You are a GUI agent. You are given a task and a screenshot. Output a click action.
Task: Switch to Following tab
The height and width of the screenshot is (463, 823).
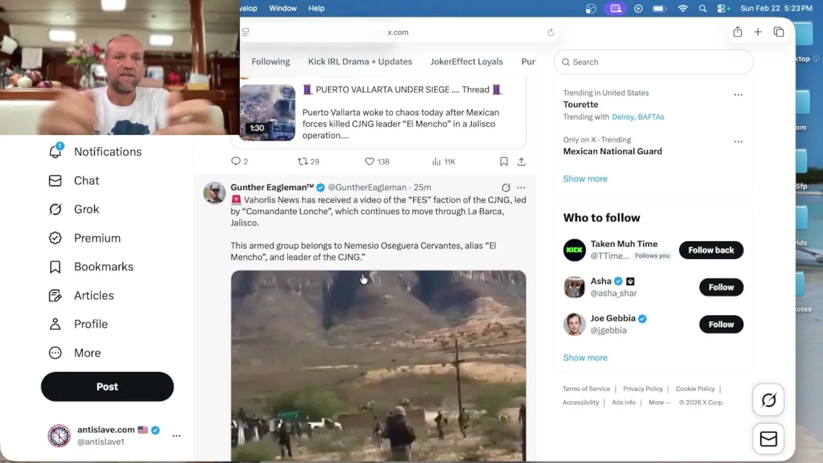tap(271, 62)
